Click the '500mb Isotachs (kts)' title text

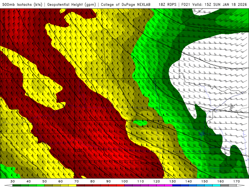pyautogui.click(x=22, y=4)
